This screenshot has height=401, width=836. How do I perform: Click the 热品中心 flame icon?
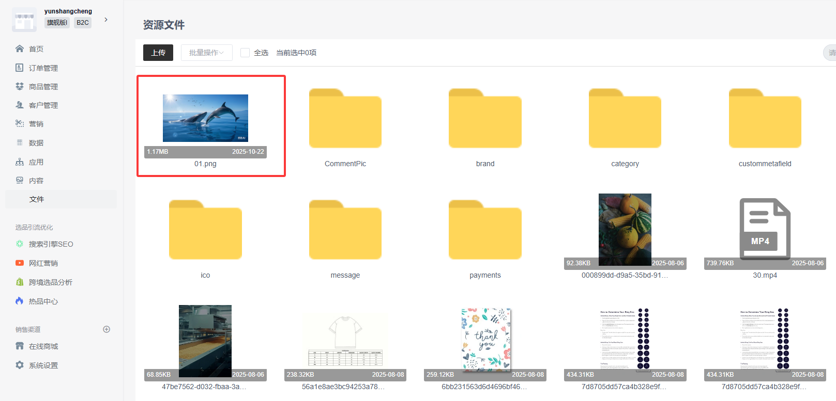[20, 301]
